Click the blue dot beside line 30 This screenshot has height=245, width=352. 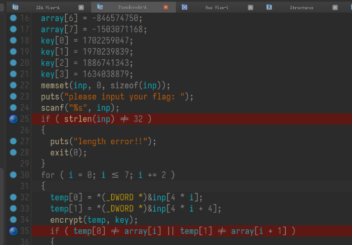[13, 175]
